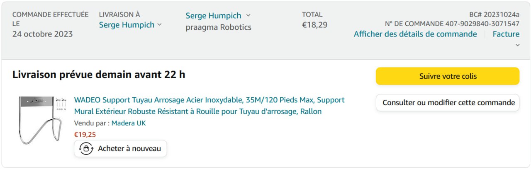Click Consulter ou modifier cette commande
This screenshot has height=169, width=531.
[x=448, y=103]
